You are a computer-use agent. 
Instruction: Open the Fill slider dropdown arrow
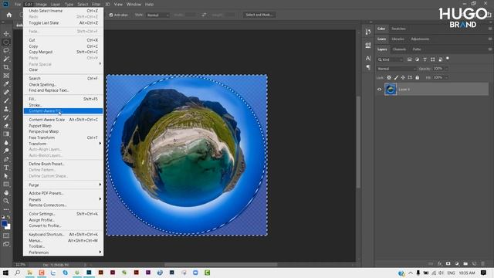tap(446, 77)
